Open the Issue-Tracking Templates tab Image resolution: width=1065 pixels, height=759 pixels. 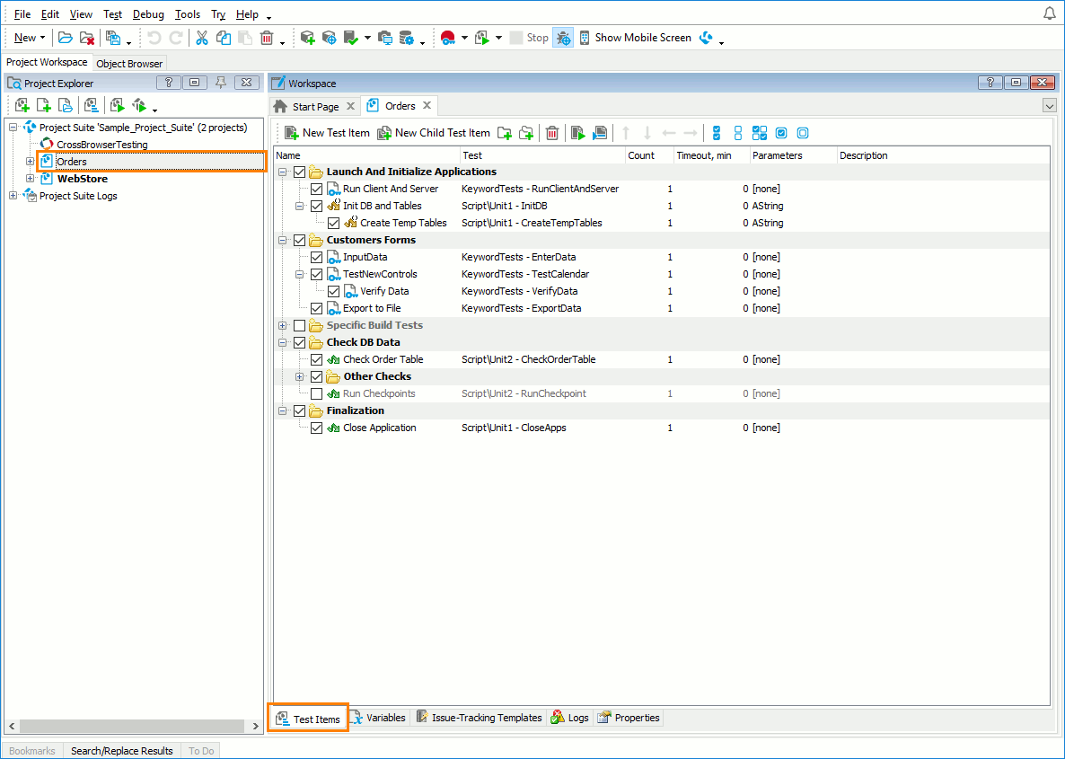point(479,718)
